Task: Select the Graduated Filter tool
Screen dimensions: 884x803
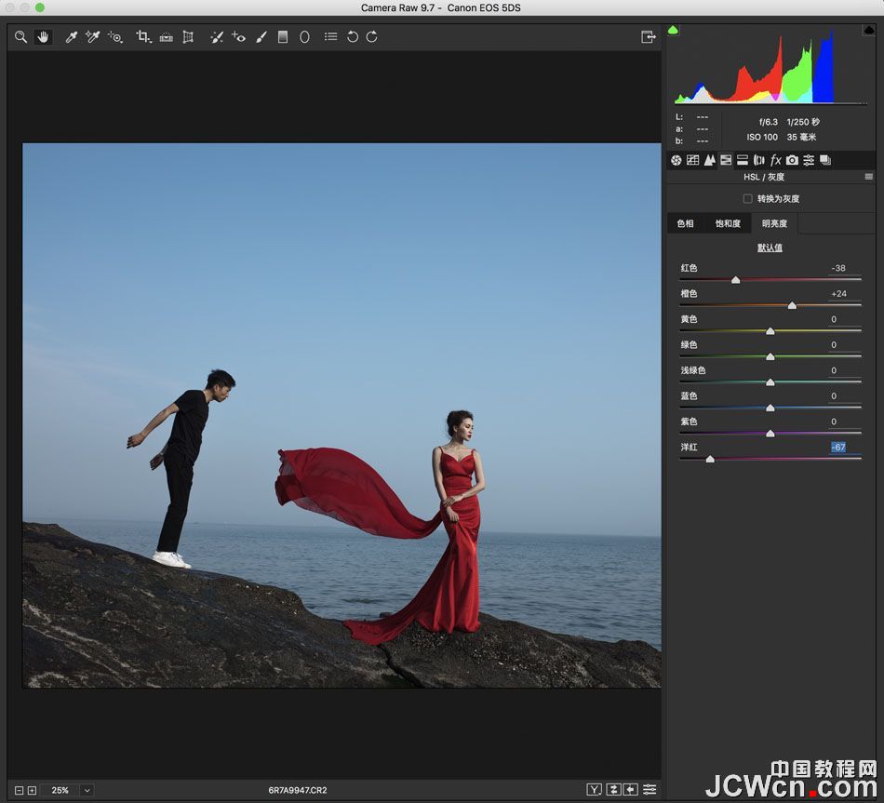Action: click(x=283, y=37)
